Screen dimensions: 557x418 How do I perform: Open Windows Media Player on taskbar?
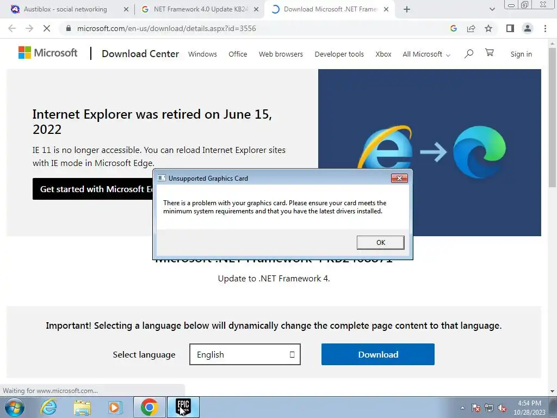114,407
